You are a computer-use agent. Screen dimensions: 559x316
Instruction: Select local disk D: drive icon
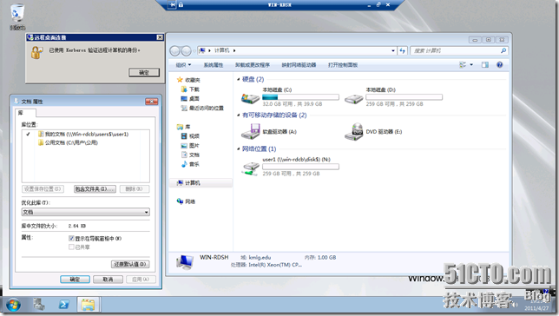pyautogui.click(x=353, y=98)
